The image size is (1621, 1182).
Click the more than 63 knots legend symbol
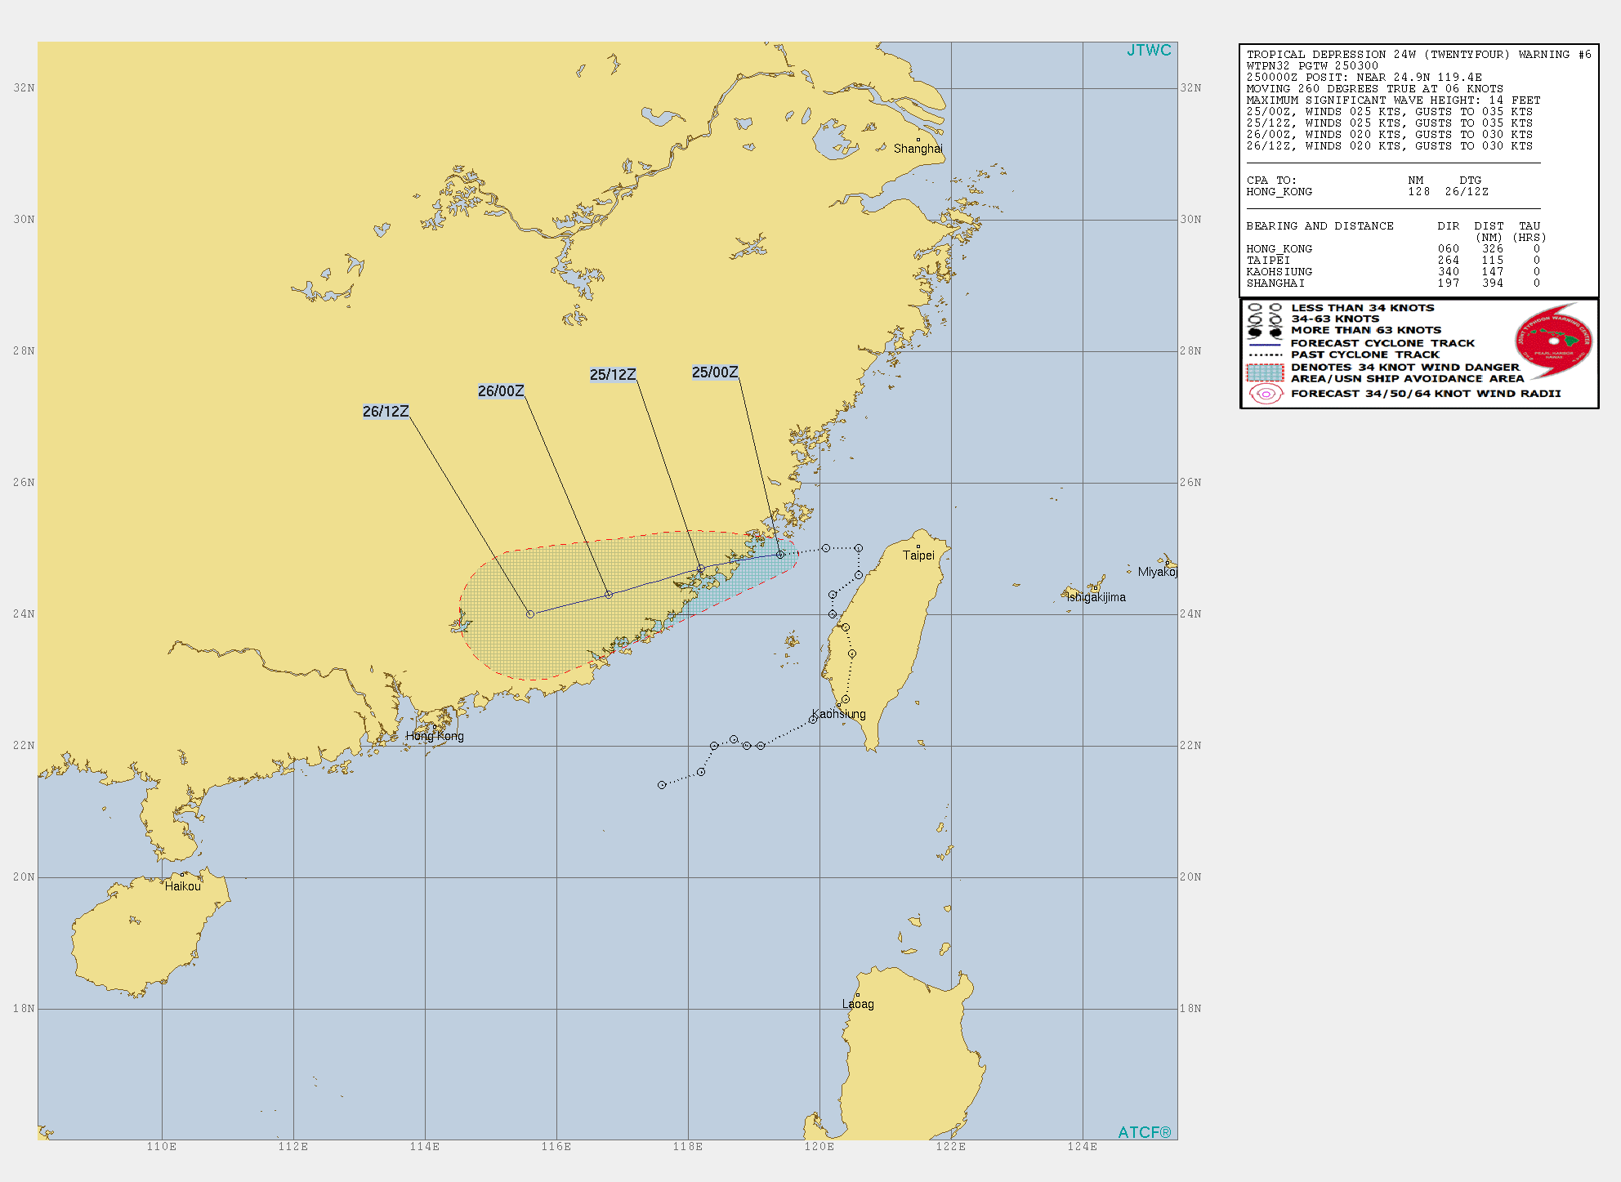click(1265, 332)
